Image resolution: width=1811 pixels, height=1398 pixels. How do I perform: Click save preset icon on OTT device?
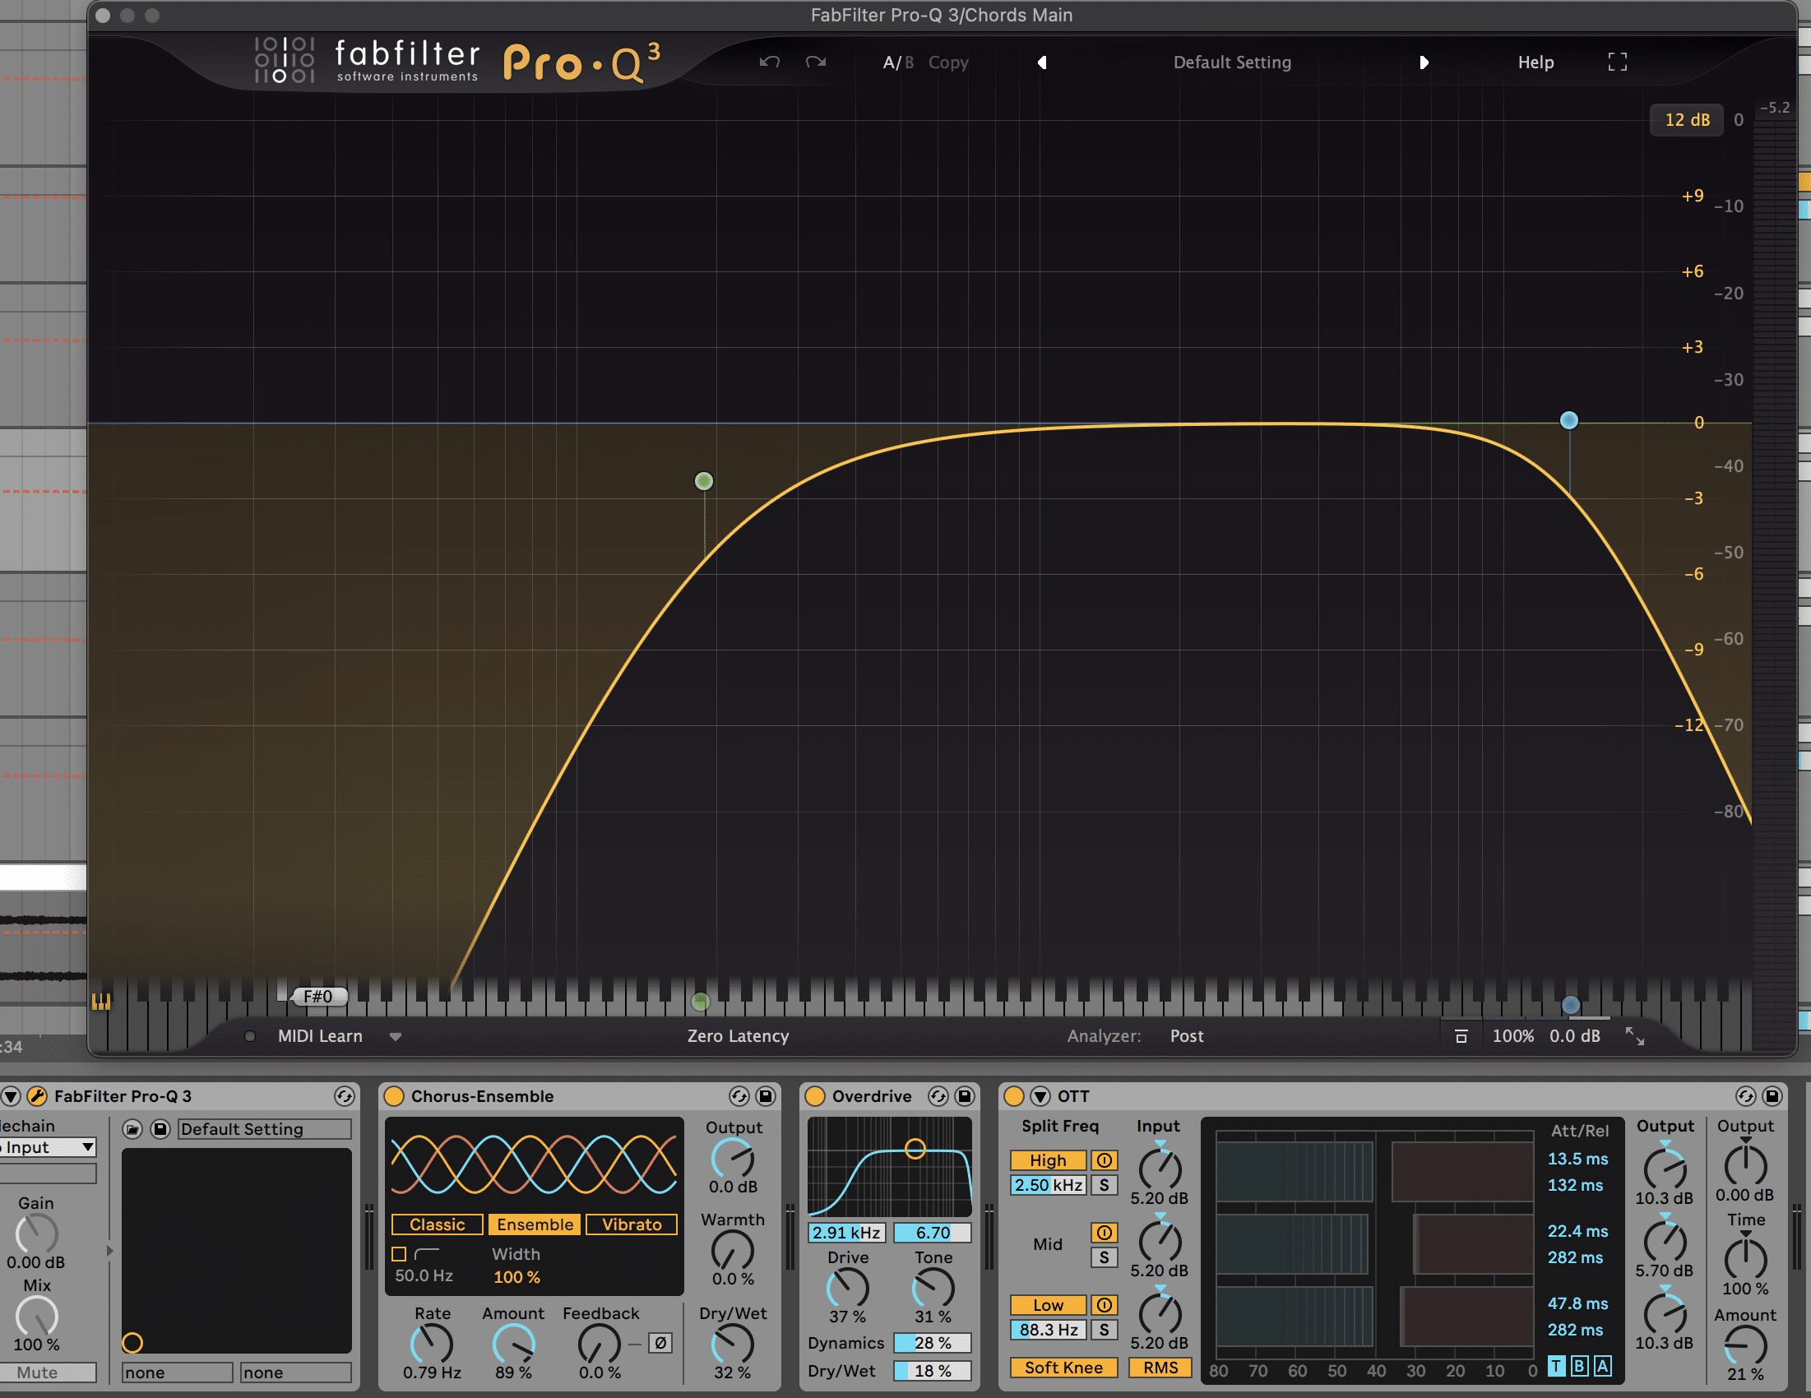pyautogui.click(x=1772, y=1096)
